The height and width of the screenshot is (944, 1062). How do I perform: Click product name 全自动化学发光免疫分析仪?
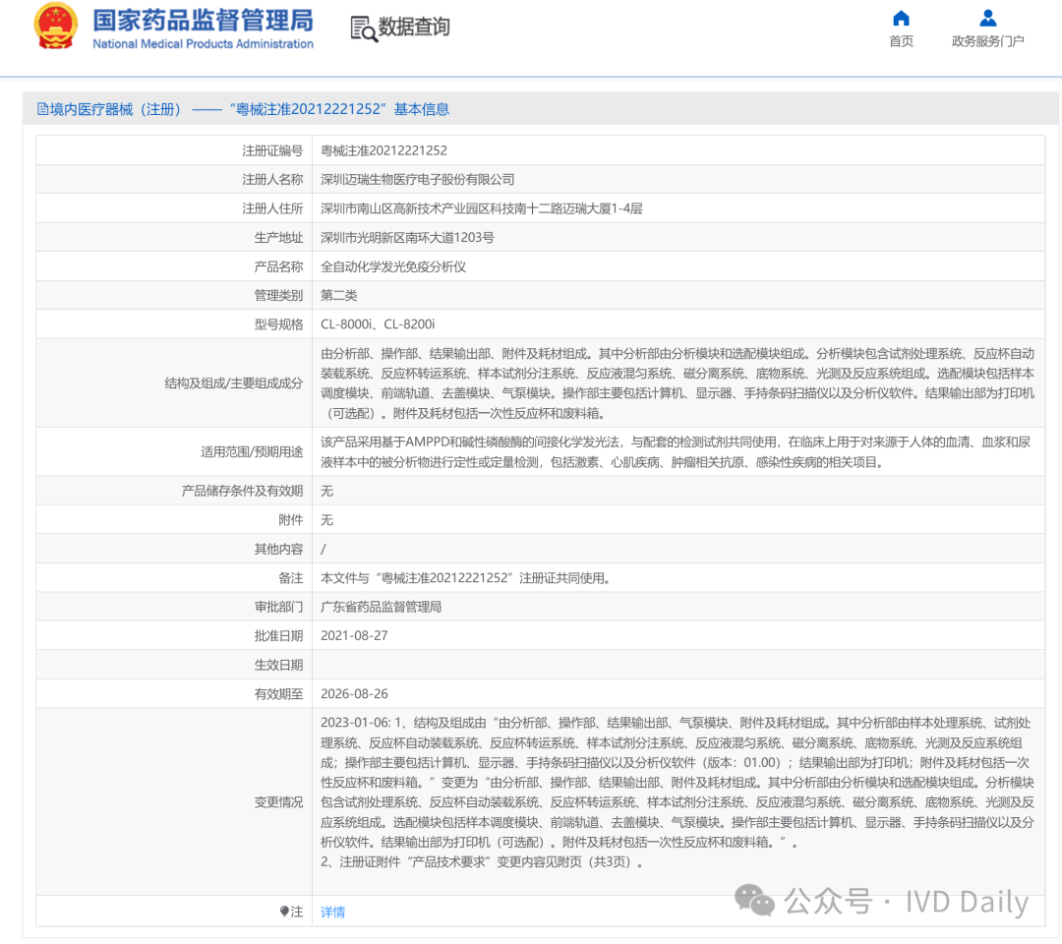coord(392,266)
